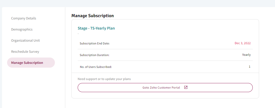Click the No. of Users Subscribed label
This screenshot has height=108, width=275.
tap(96, 67)
